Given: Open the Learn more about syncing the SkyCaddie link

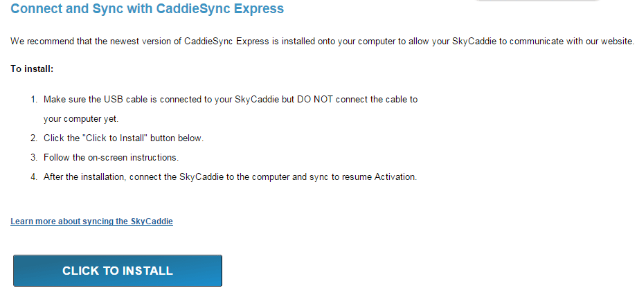Looking at the screenshot, I should point(92,221).
